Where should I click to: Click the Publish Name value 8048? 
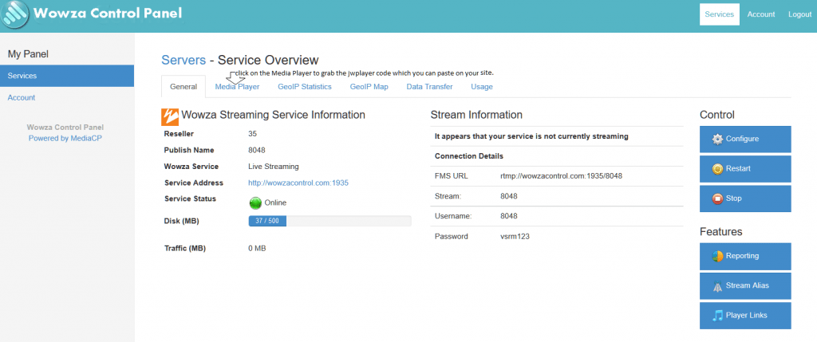point(257,151)
